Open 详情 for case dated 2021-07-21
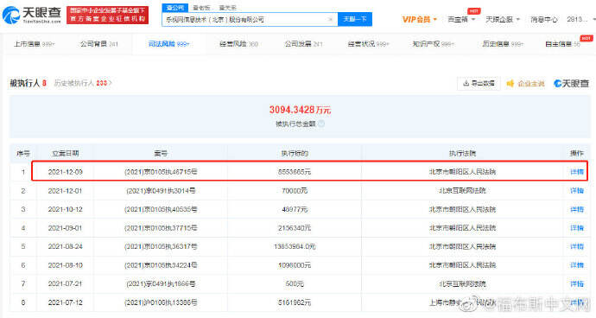This screenshot has height=318, width=596. pyautogui.click(x=577, y=283)
